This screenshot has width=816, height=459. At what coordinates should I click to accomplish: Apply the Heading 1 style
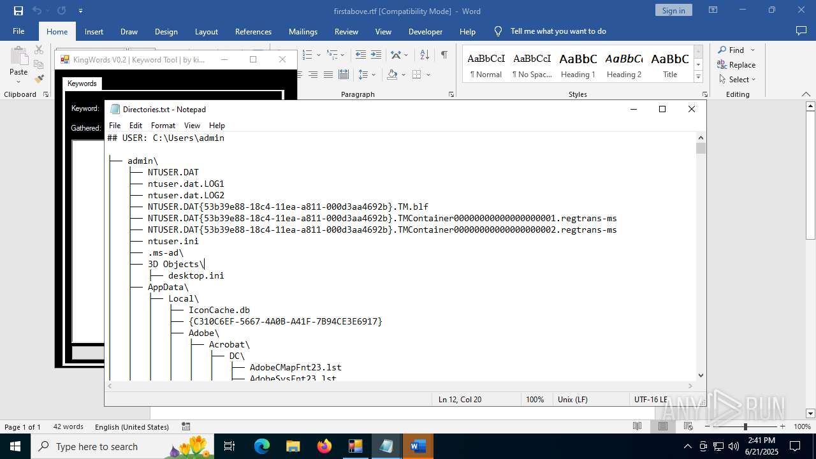tap(578, 65)
